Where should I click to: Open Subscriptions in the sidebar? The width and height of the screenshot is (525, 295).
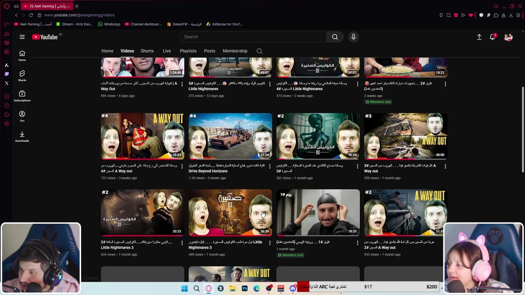click(x=22, y=96)
